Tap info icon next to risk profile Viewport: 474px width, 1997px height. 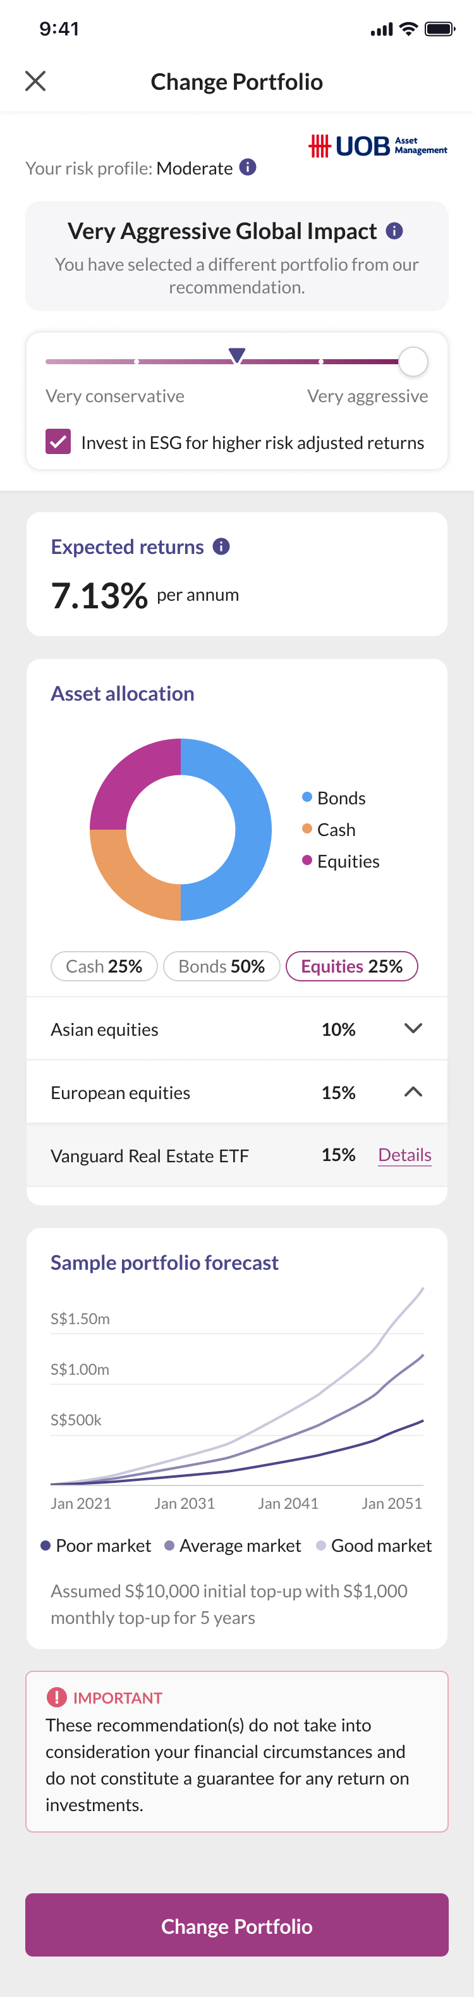tap(248, 168)
